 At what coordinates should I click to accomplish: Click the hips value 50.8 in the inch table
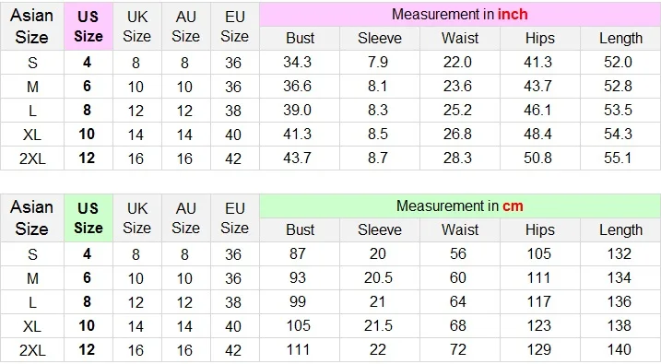coord(537,158)
